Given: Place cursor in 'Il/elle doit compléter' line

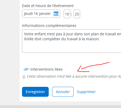Looking at the screenshot, I should pos(62,39).
